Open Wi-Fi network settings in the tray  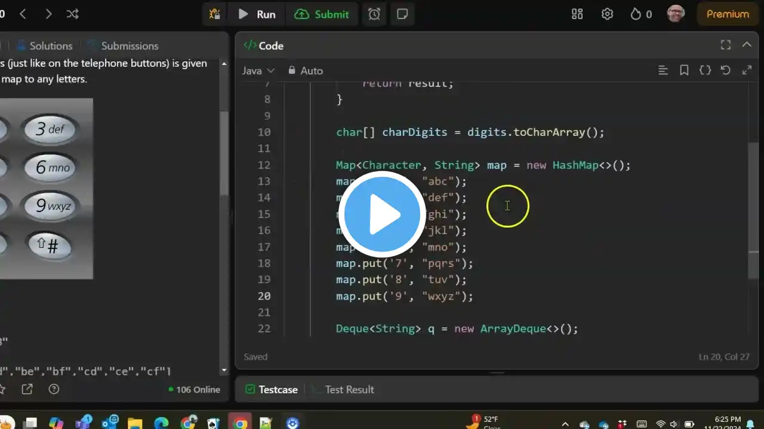(660, 424)
